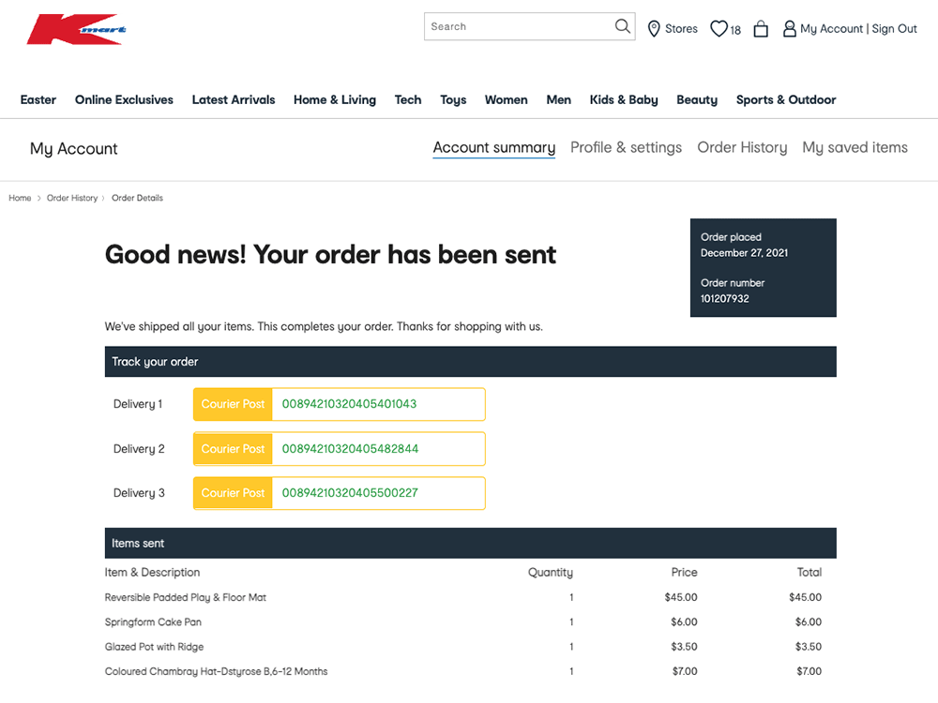
Task: Go to My saved items tab
Action: 855,147
